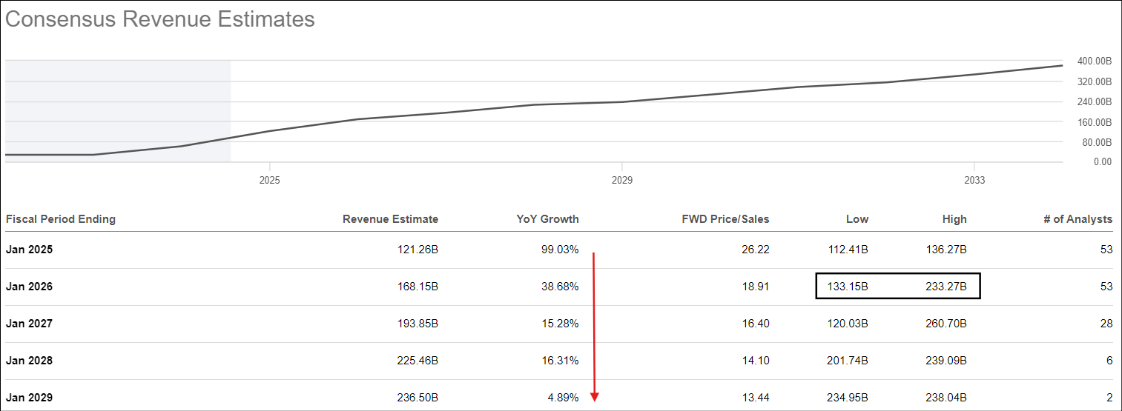Click the 2025 label on chart axis
This screenshot has width=1122, height=411.
(270, 180)
